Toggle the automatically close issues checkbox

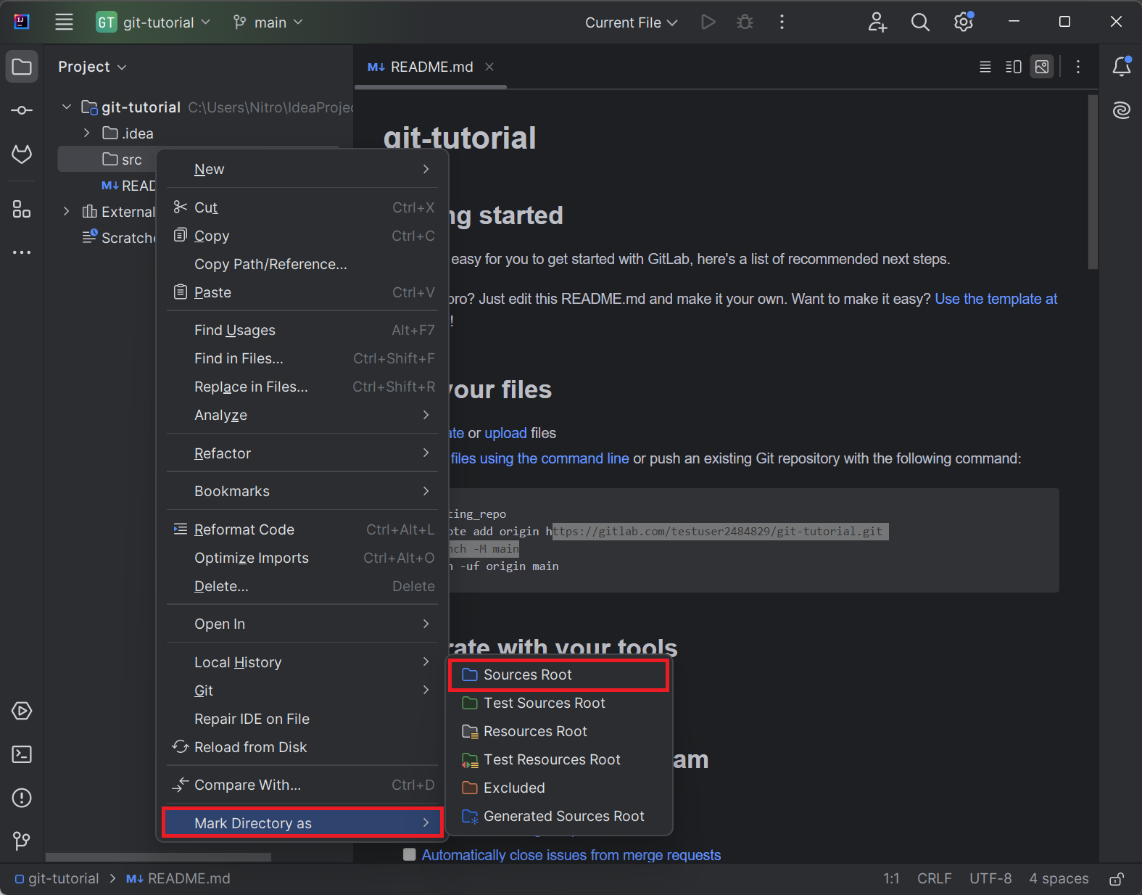click(410, 854)
